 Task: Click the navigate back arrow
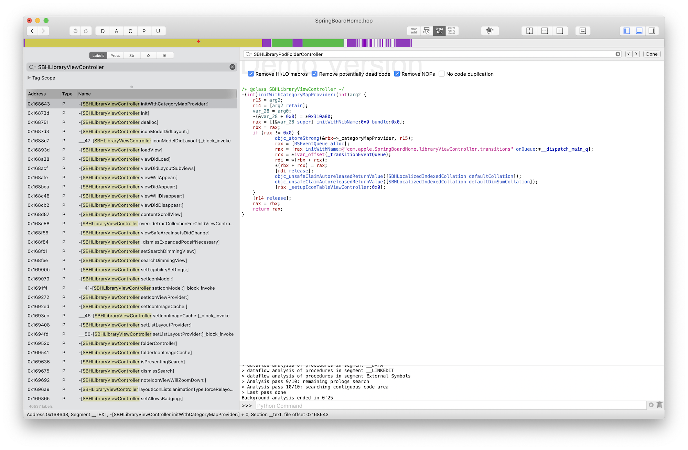tap(32, 31)
